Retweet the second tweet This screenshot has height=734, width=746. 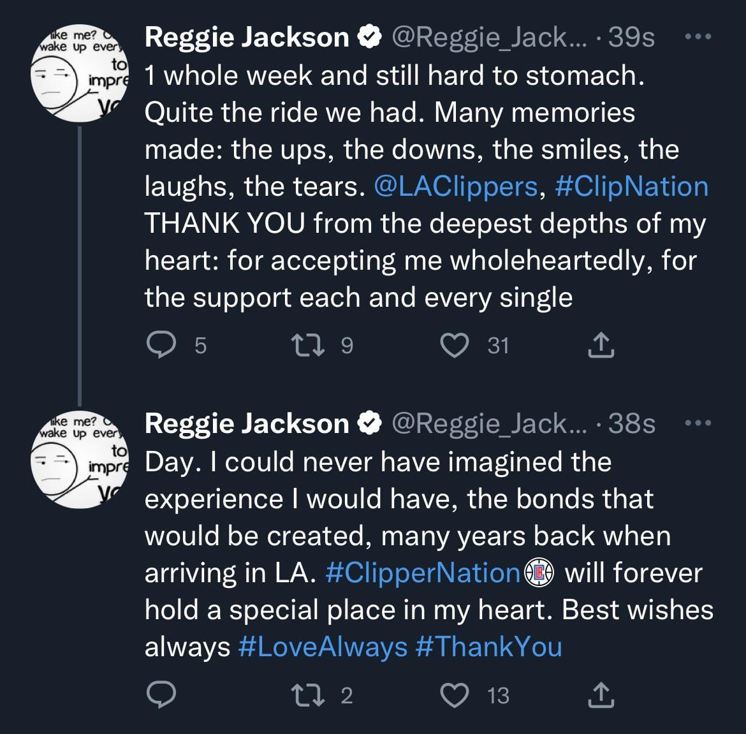pos(306,695)
